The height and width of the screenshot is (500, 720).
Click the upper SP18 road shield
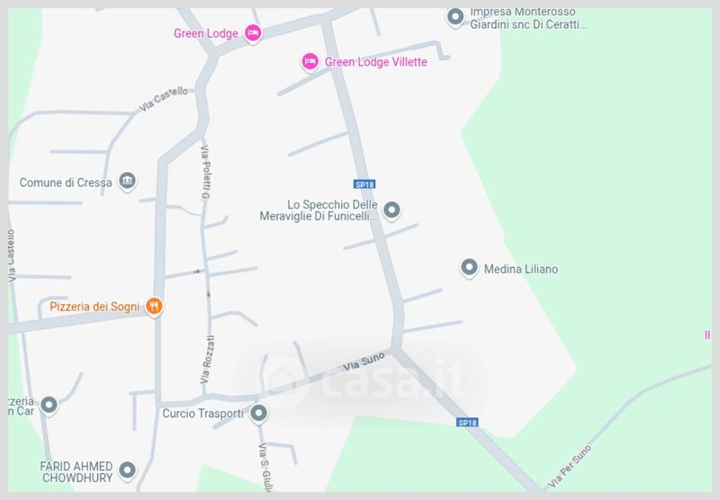click(x=364, y=184)
